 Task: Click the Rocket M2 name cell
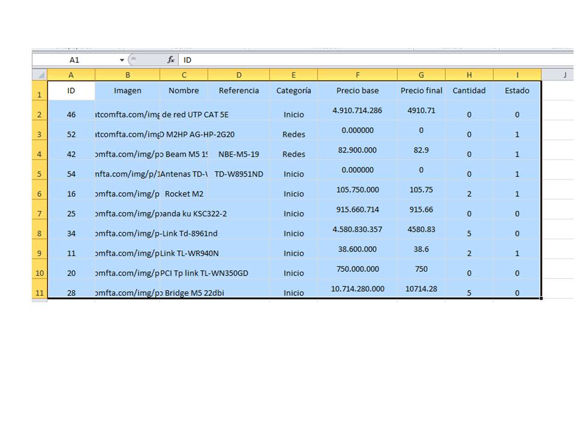tap(184, 190)
